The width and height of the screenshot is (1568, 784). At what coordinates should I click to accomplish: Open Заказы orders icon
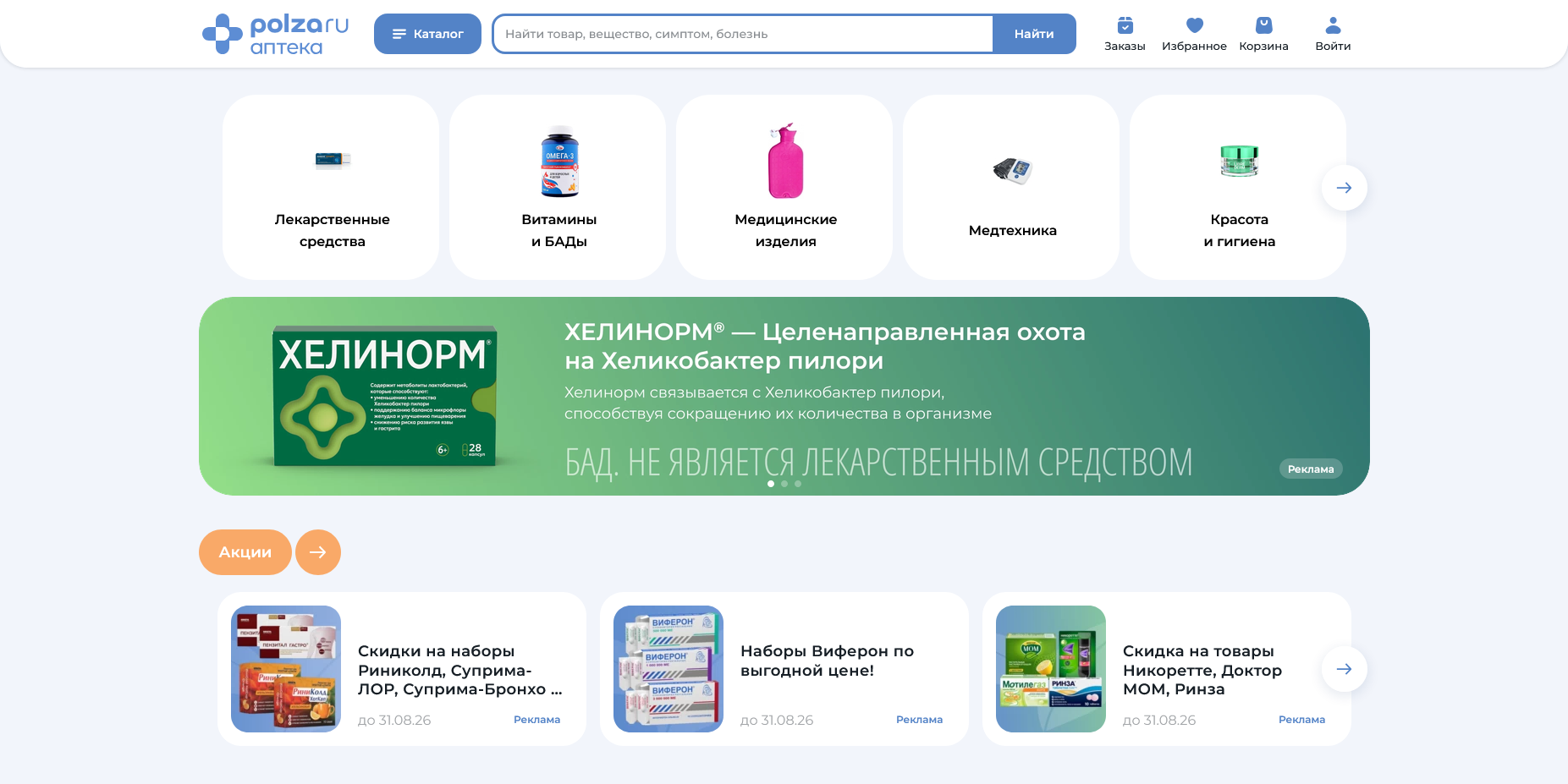click(x=1125, y=34)
